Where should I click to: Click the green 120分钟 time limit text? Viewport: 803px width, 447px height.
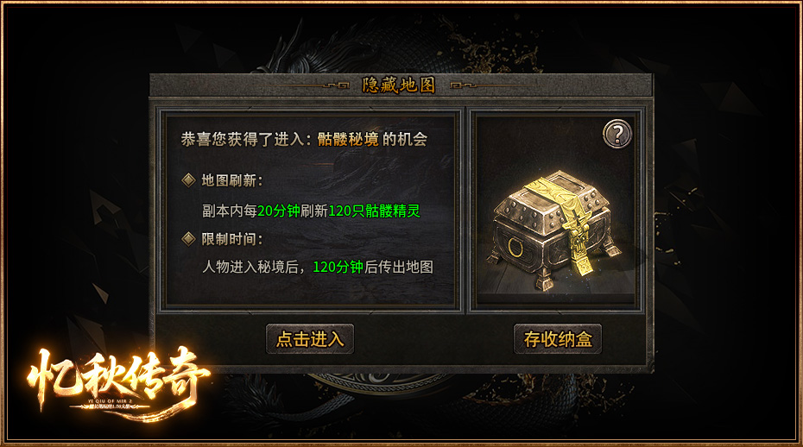click(338, 267)
